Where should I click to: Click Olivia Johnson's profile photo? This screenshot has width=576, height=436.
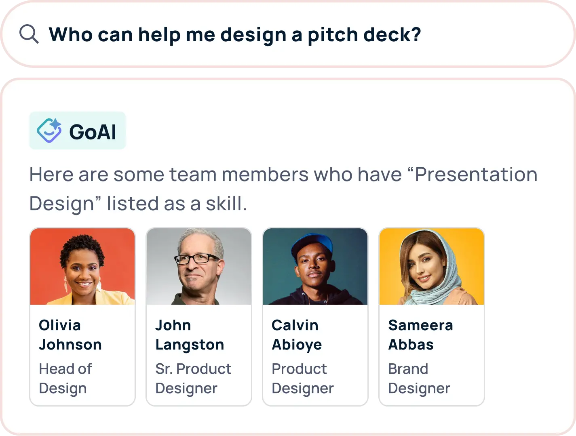[x=82, y=266]
